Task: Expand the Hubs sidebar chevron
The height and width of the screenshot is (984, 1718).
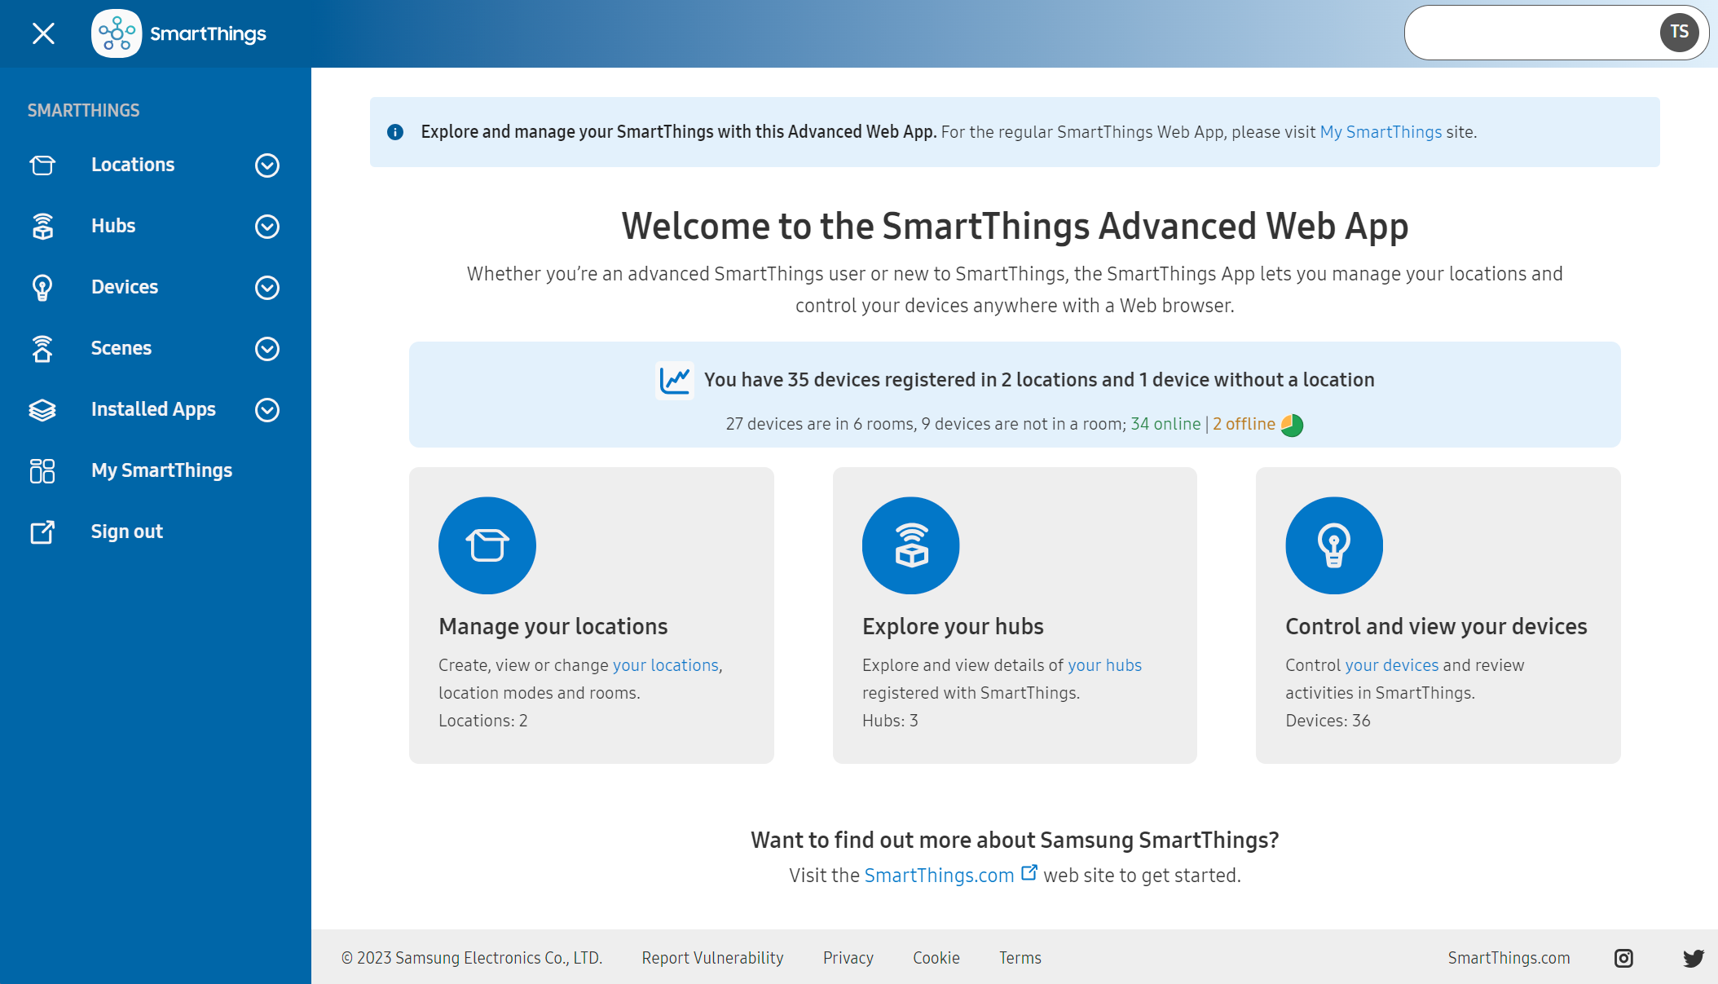Action: [x=267, y=227]
